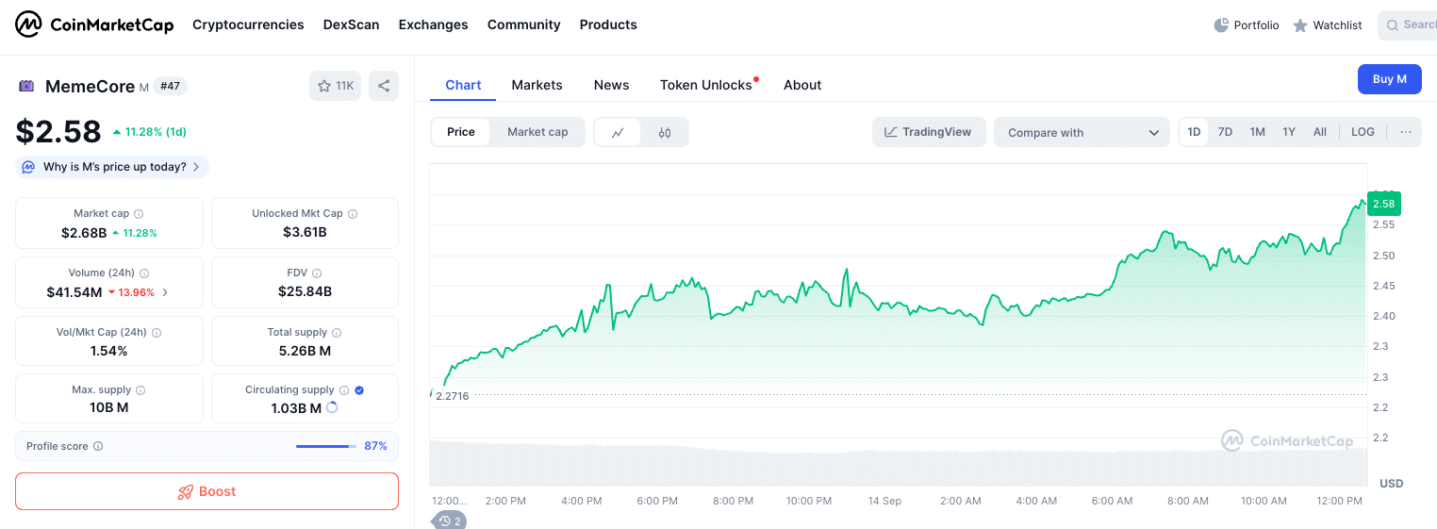Open the three-dots more chart options
This screenshot has width=1437, height=529.
click(x=1405, y=132)
